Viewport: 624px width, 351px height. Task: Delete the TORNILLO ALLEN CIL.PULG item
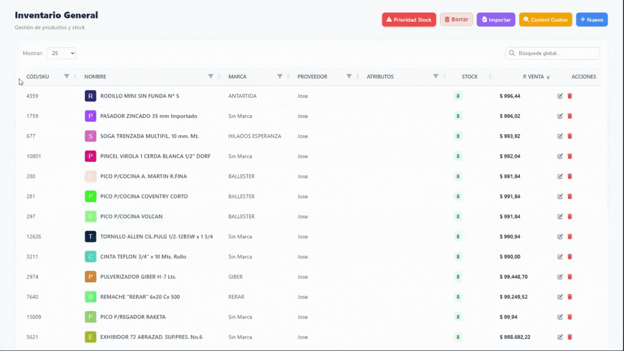pos(569,236)
